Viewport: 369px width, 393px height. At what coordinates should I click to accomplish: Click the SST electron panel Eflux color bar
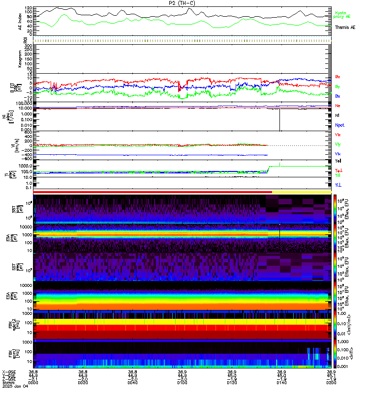(335, 267)
